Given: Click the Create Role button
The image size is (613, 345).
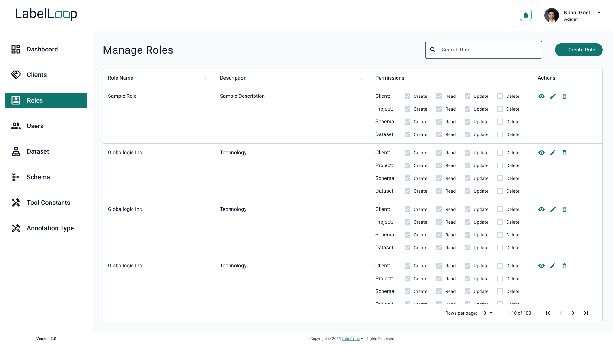Looking at the screenshot, I should [579, 50].
